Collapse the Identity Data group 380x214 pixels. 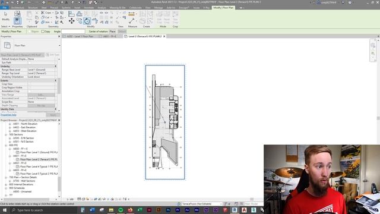coord(55,109)
